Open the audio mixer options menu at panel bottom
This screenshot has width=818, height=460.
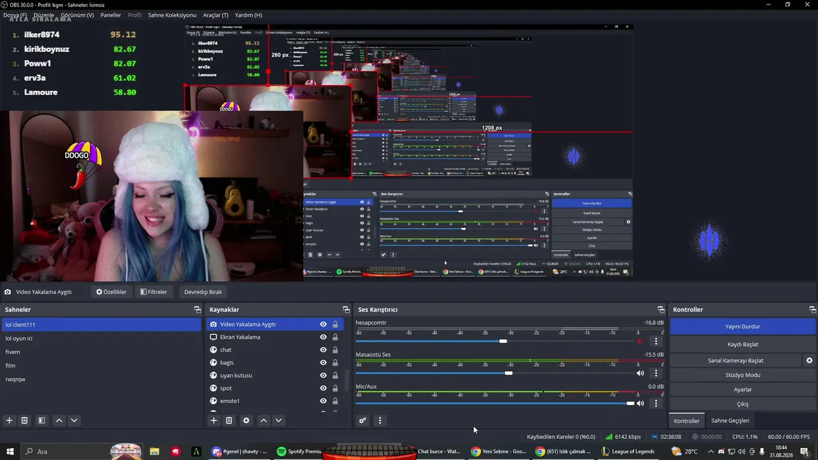380,420
